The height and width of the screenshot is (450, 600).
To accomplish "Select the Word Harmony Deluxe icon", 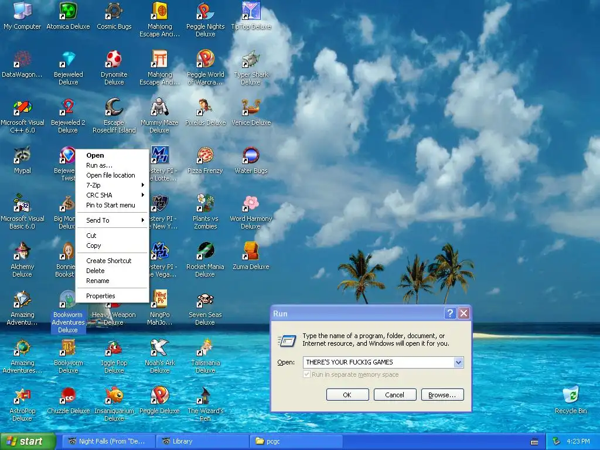I will click(x=251, y=203).
